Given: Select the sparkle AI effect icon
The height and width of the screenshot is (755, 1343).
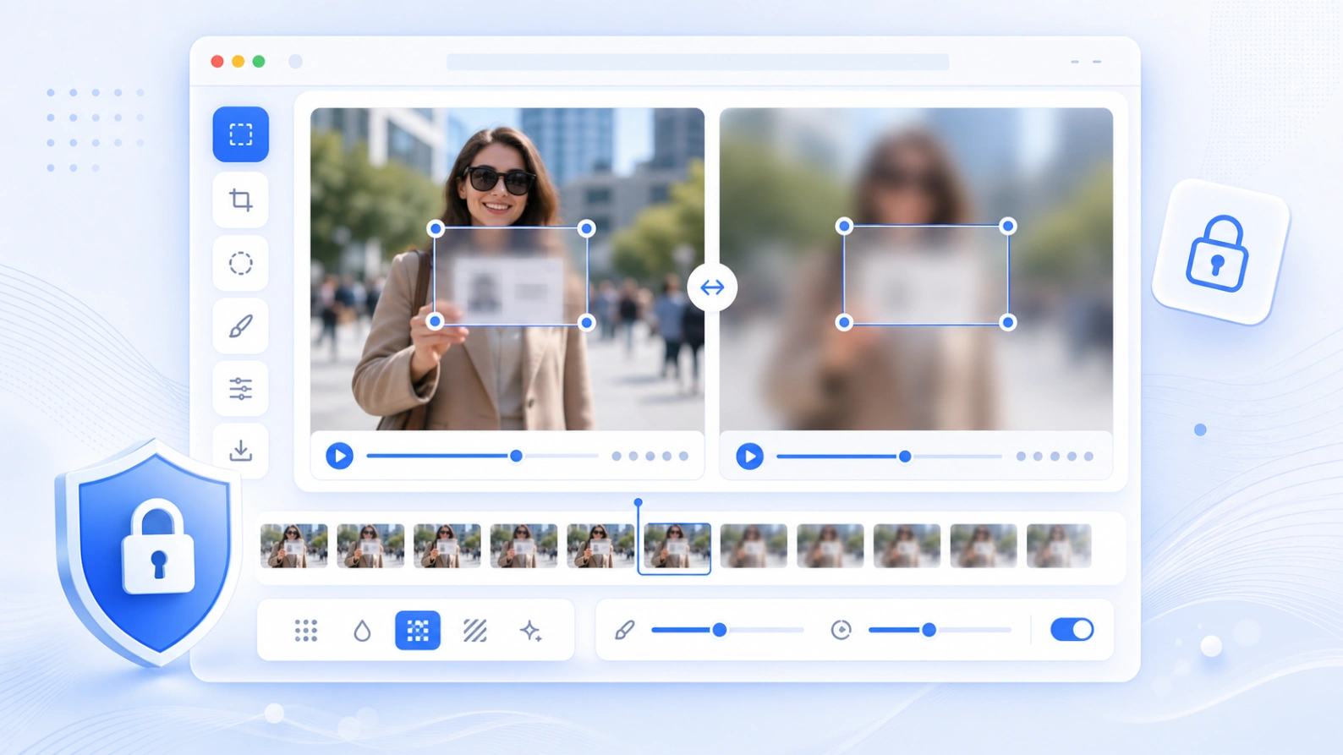Looking at the screenshot, I should 530,630.
